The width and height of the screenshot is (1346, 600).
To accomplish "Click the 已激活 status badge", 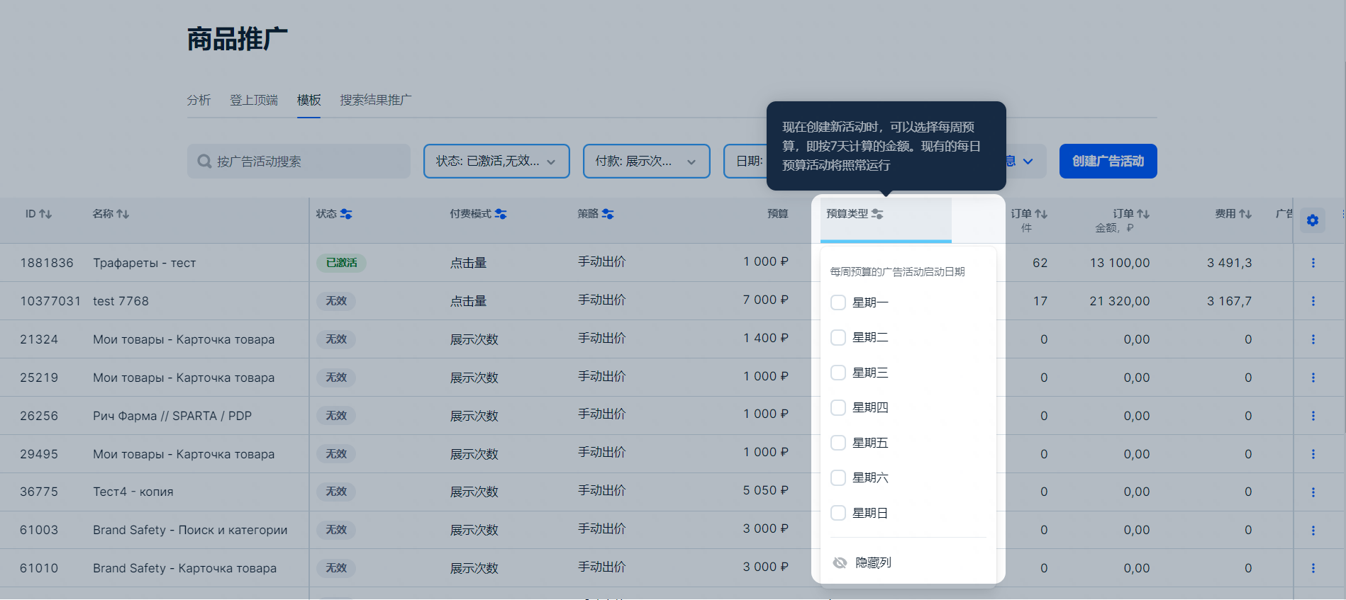I will (341, 263).
